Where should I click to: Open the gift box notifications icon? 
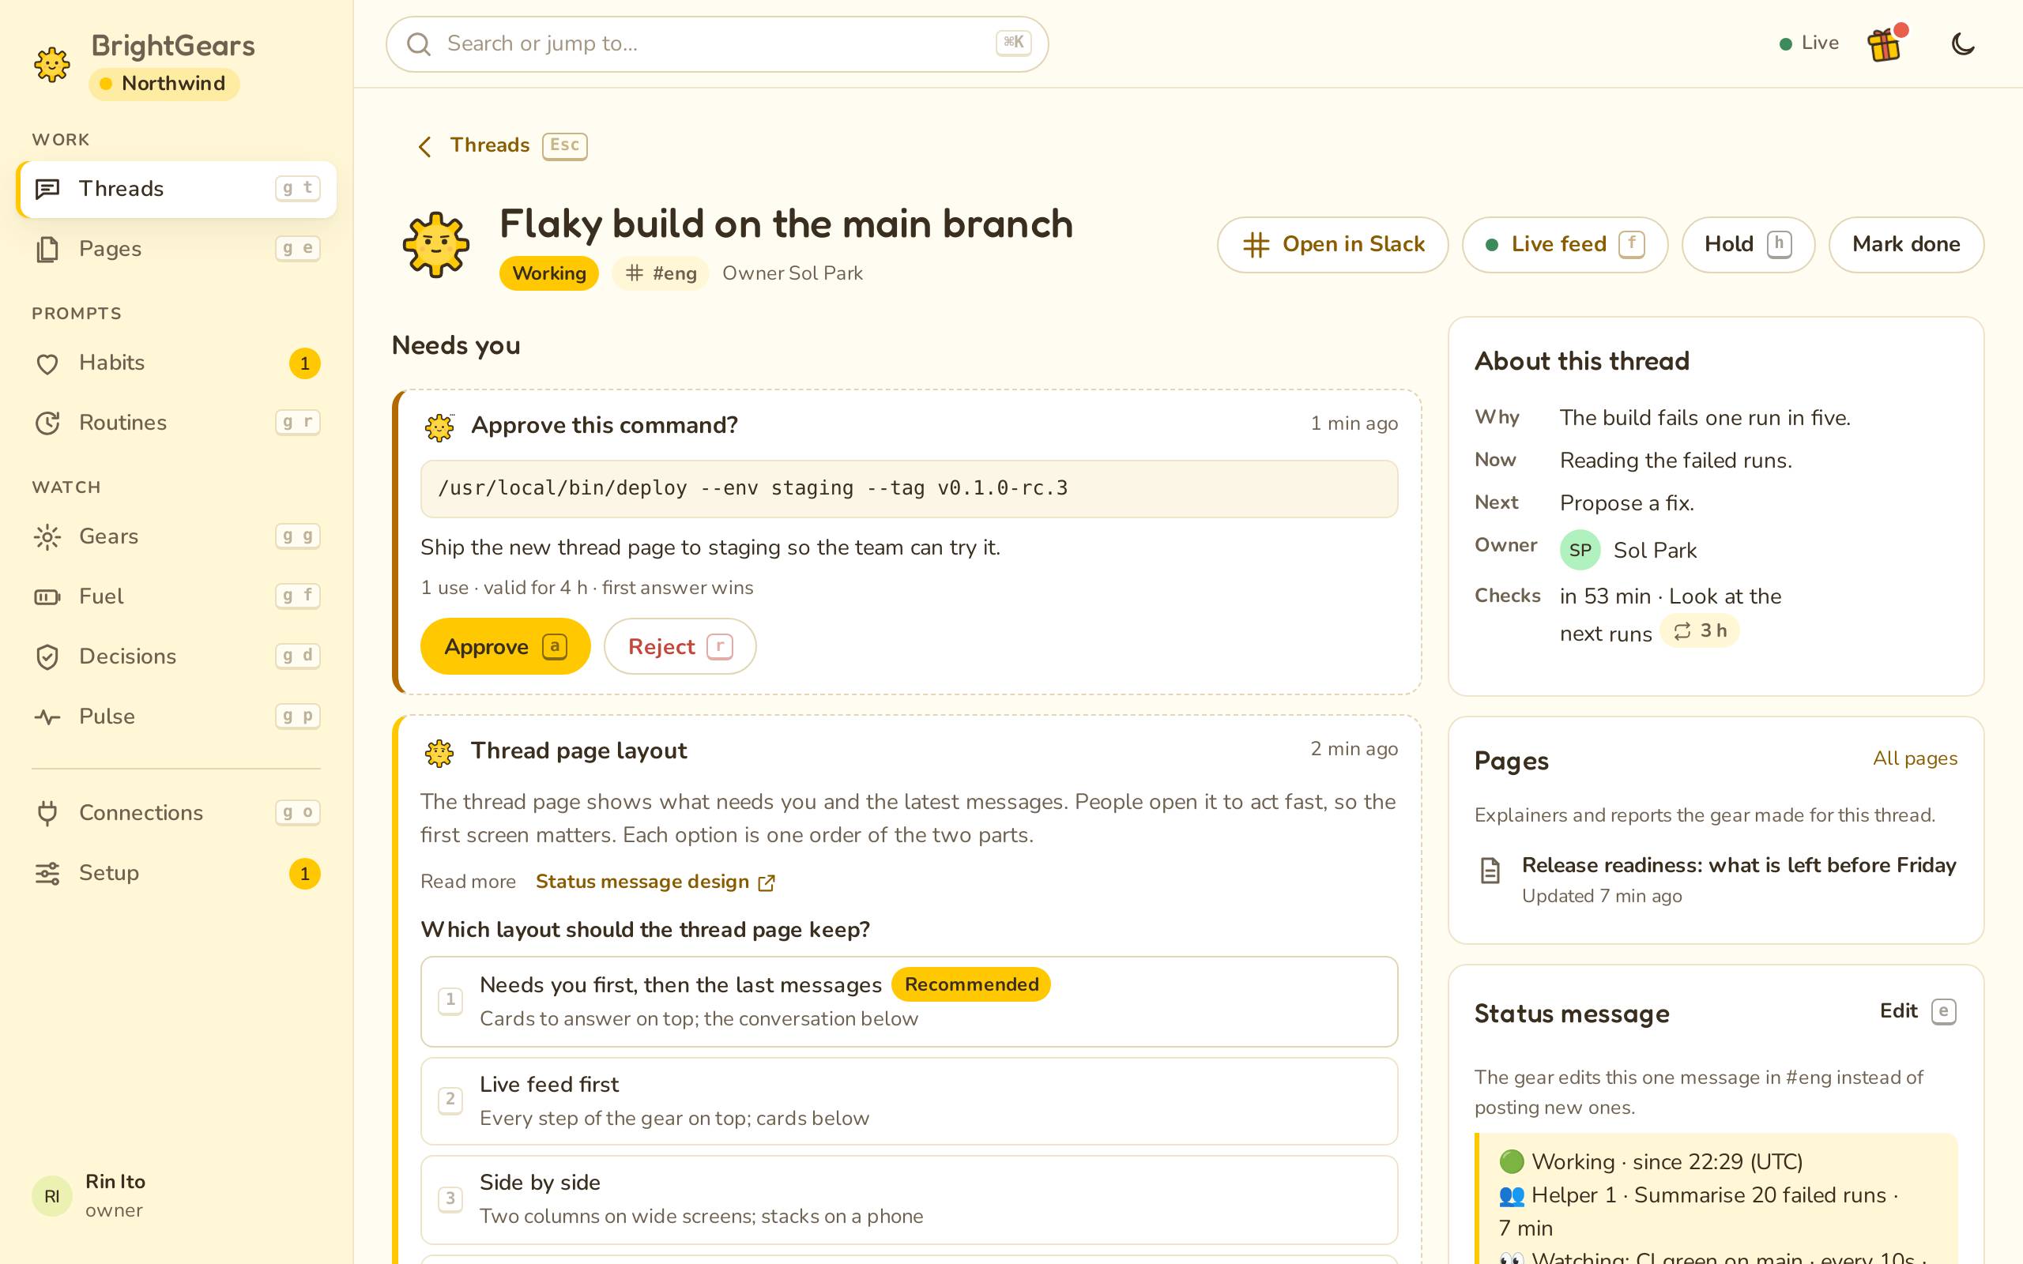[x=1885, y=43]
